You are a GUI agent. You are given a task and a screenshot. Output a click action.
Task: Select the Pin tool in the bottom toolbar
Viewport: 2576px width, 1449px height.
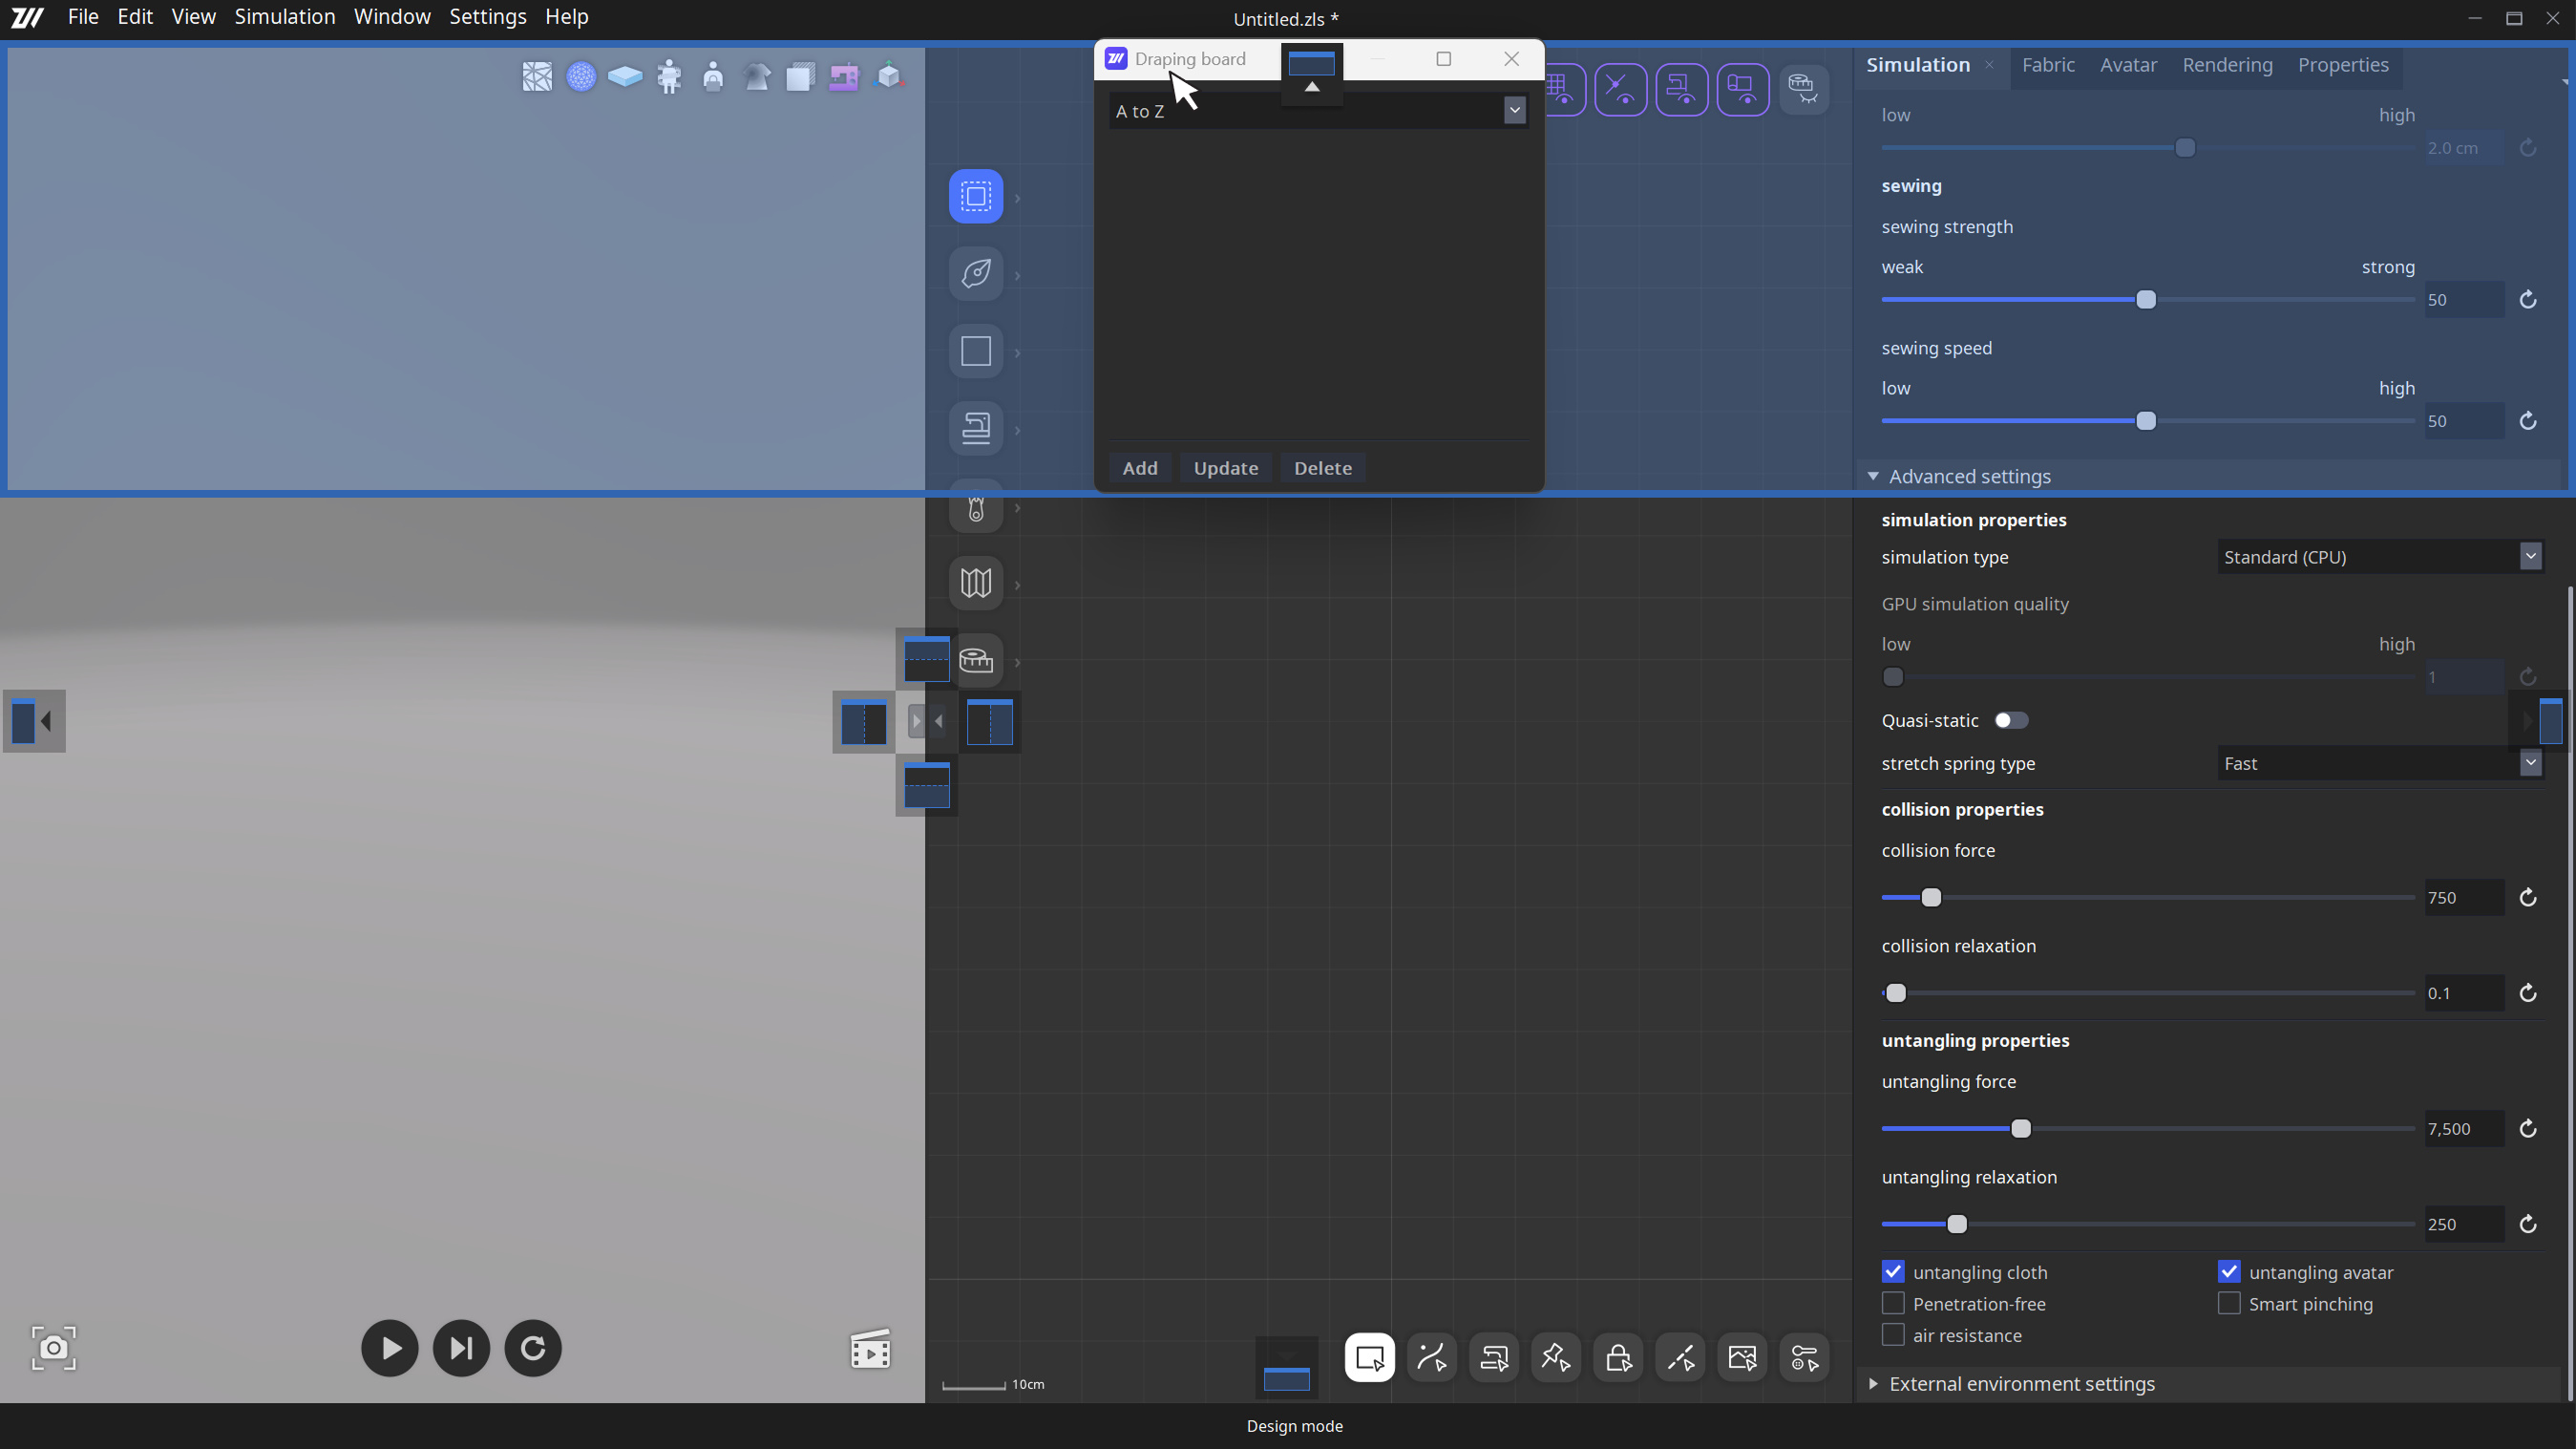coord(1555,1357)
